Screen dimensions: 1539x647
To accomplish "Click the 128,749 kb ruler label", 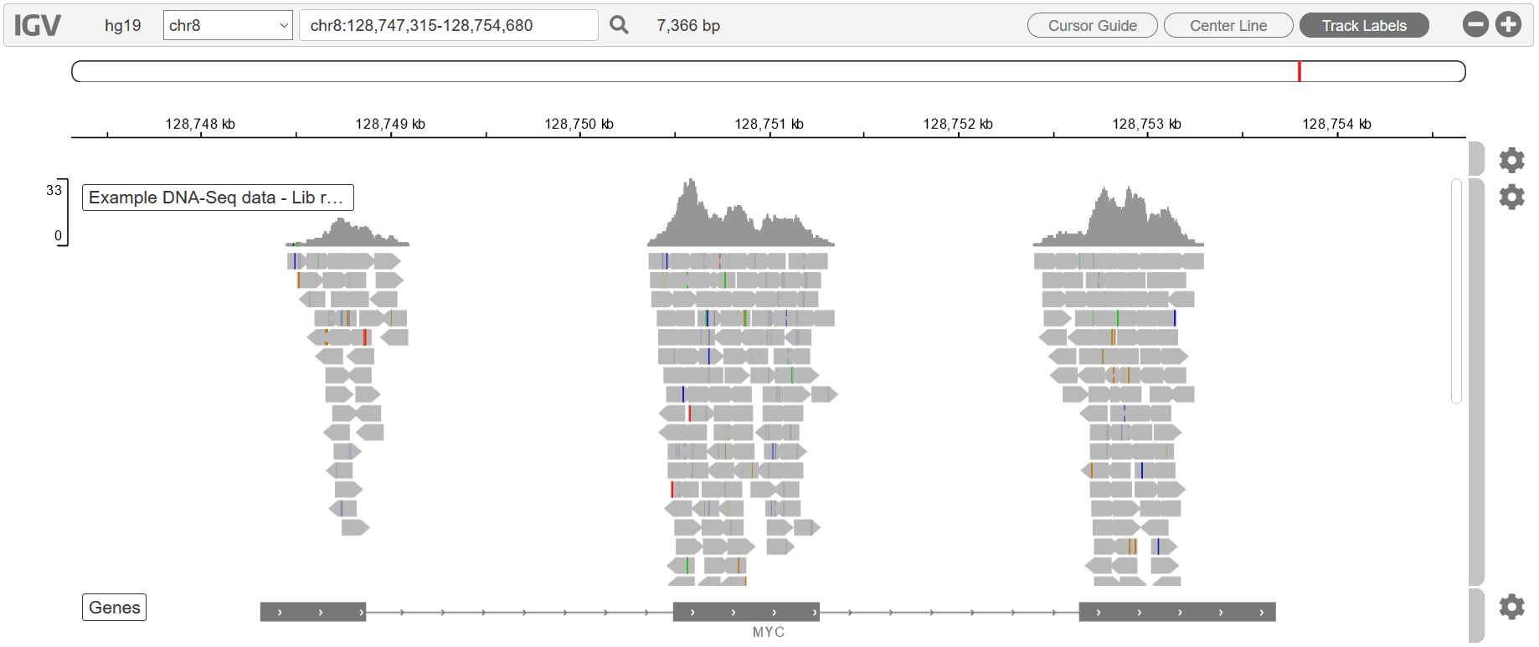I will [390, 124].
